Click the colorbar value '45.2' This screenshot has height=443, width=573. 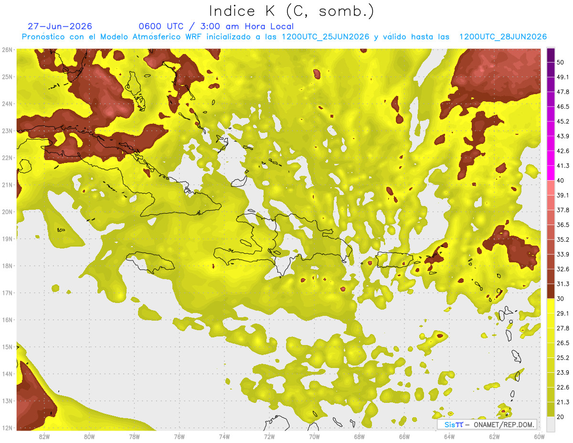pyautogui.click(x=562, y=121)
